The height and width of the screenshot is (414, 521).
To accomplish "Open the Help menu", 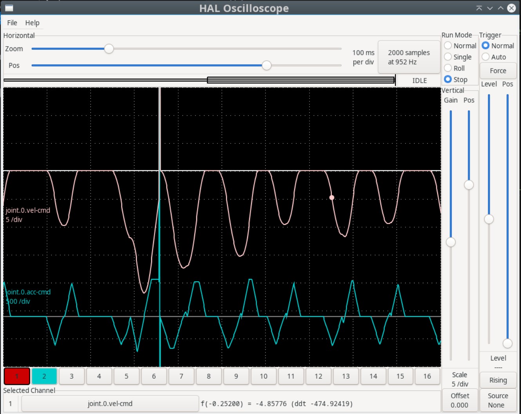I will tap(32, 23).
